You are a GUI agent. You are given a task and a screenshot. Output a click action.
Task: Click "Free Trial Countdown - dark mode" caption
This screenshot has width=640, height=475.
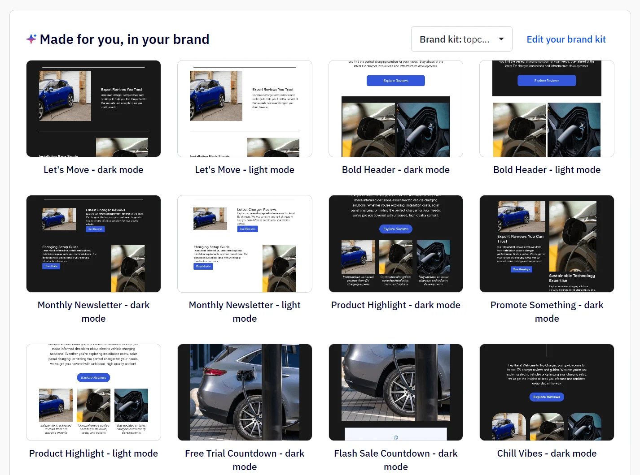(245, 460)
